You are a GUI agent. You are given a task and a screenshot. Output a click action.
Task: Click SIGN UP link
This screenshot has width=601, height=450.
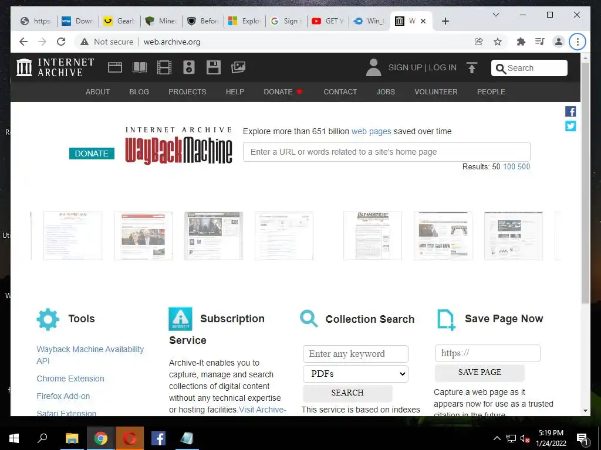point(405,68)
